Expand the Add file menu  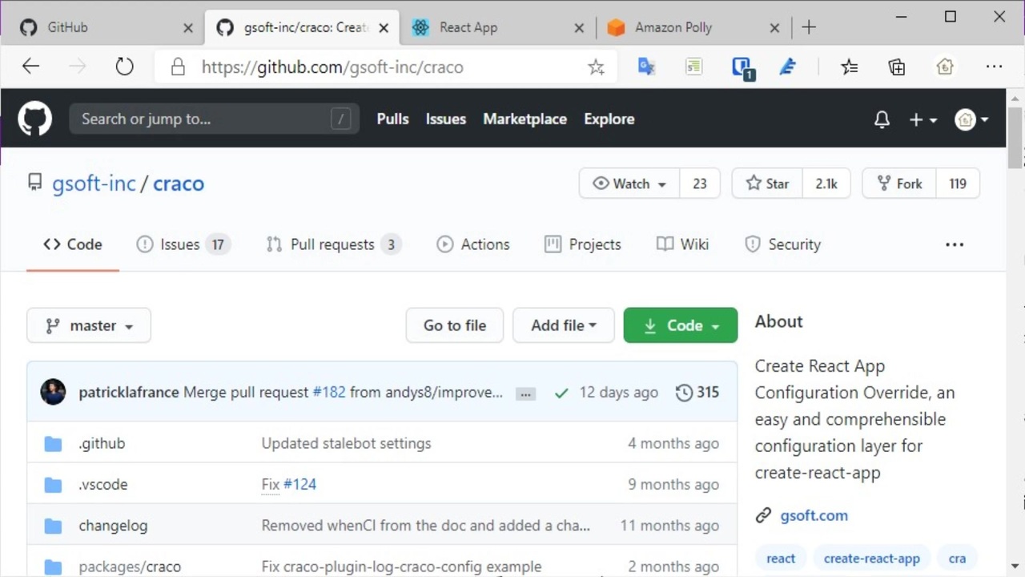[563, 325]
